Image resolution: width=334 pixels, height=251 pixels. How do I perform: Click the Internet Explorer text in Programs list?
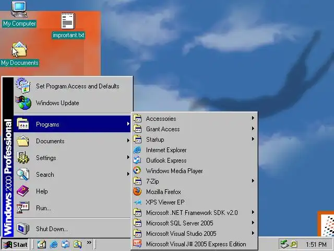coord(166,150)
